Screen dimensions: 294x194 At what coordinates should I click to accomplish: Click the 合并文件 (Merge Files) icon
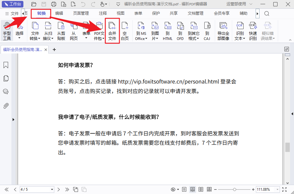pos(112,31)
